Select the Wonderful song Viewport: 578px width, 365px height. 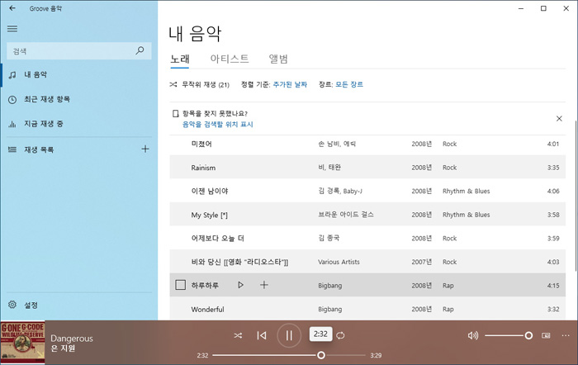click(367, 309)
